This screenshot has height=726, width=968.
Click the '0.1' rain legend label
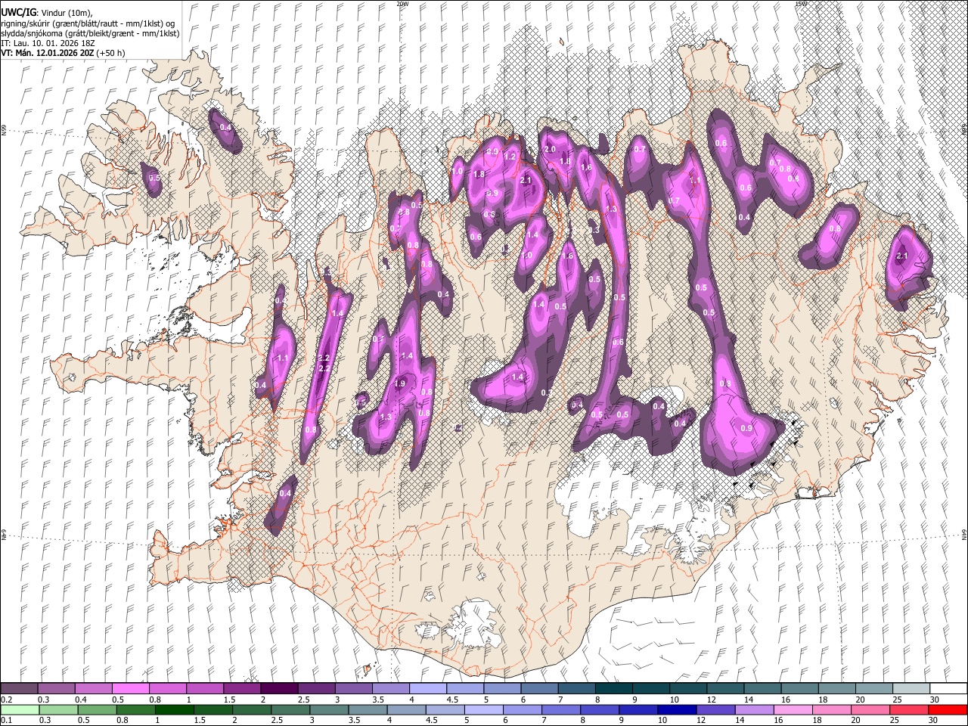6,721
